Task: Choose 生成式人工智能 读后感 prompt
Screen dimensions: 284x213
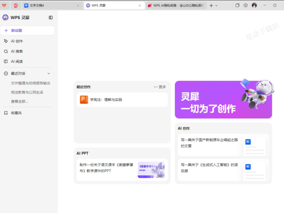Action: click(x=223, y=170)
